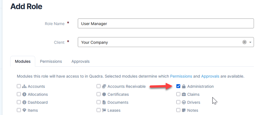Click the Items diamond icon
The width and height of the screenshot is (255, 115).
click(x=24, y=110)
